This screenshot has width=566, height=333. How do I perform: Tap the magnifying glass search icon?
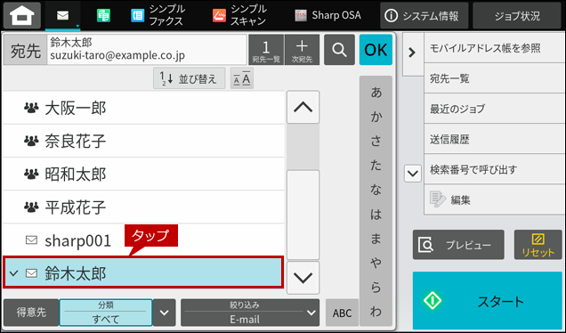click(x=339, y=50)
